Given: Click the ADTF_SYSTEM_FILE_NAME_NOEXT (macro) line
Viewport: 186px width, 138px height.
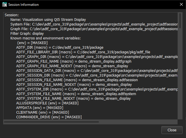Looking at the screenshot, I should 73,99.
